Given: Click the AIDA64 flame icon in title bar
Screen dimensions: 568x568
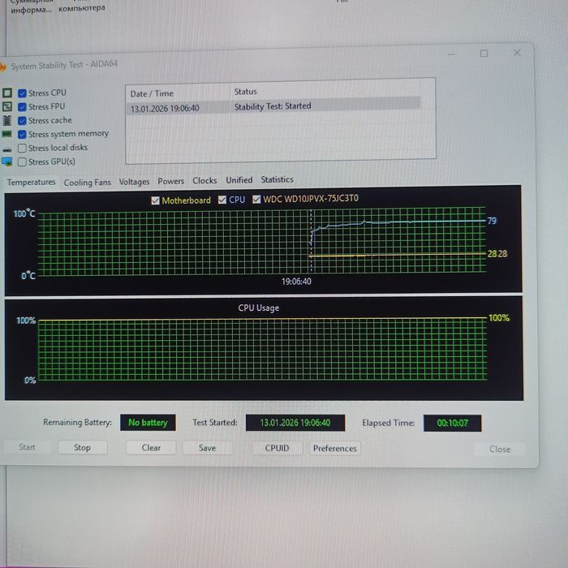Looking at the screenshot, I should 3,67.
